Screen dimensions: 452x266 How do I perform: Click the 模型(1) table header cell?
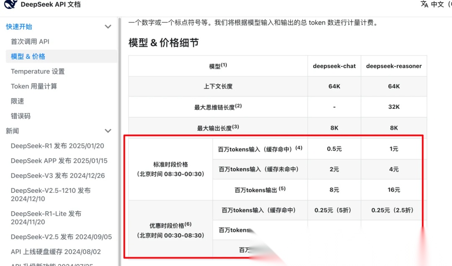[218, 66]
